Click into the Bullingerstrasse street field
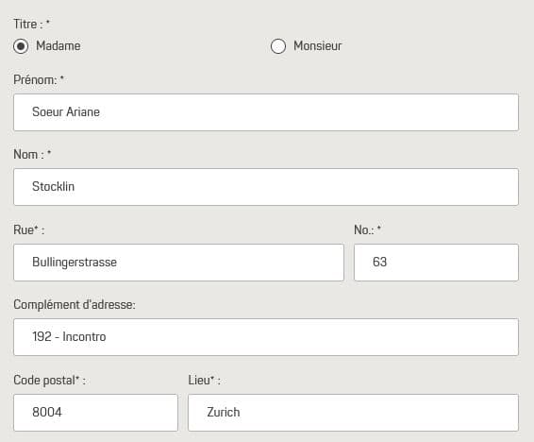The height and width of the screenshot is (442, 534). [179, 263]
